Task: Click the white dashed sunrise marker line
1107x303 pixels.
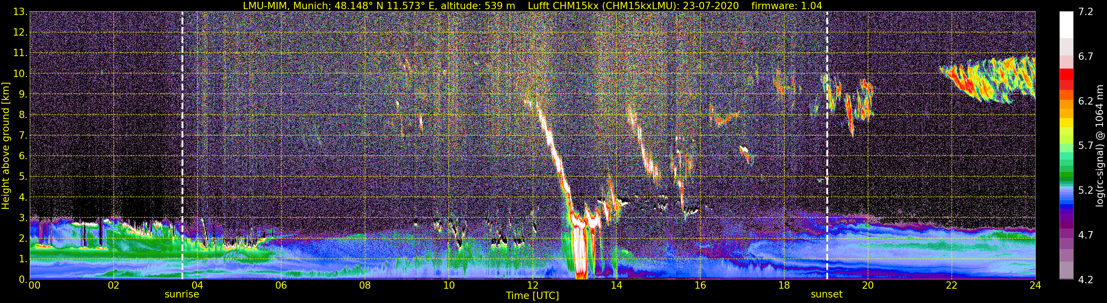Action: [x=182, y=146]
